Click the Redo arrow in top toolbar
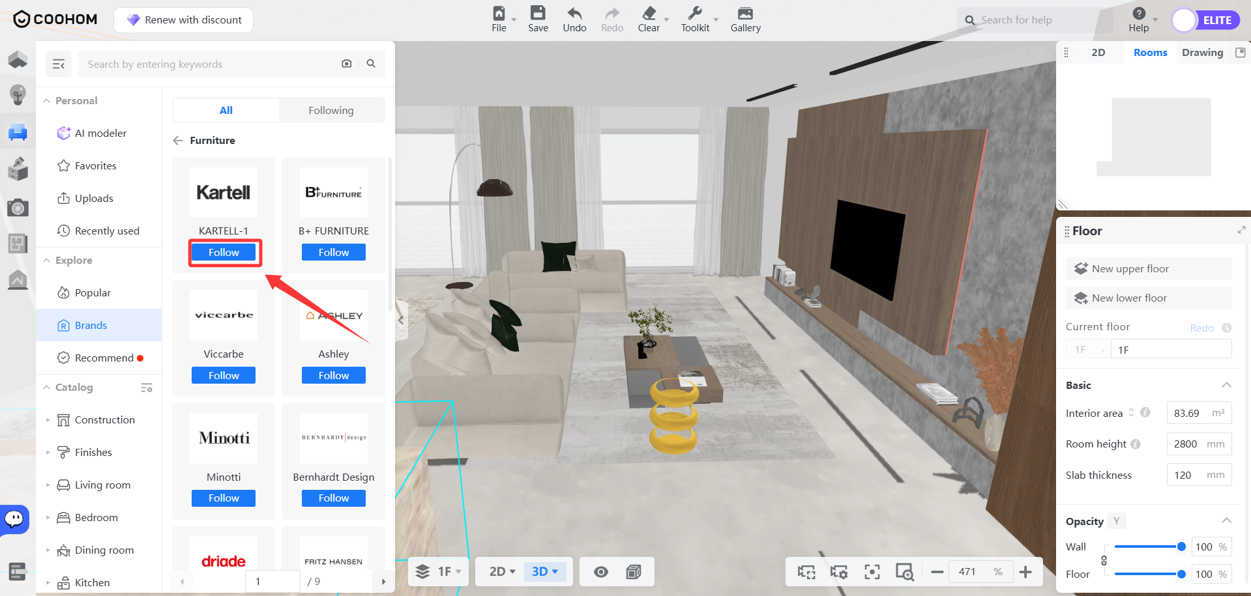 click(611, 14)
